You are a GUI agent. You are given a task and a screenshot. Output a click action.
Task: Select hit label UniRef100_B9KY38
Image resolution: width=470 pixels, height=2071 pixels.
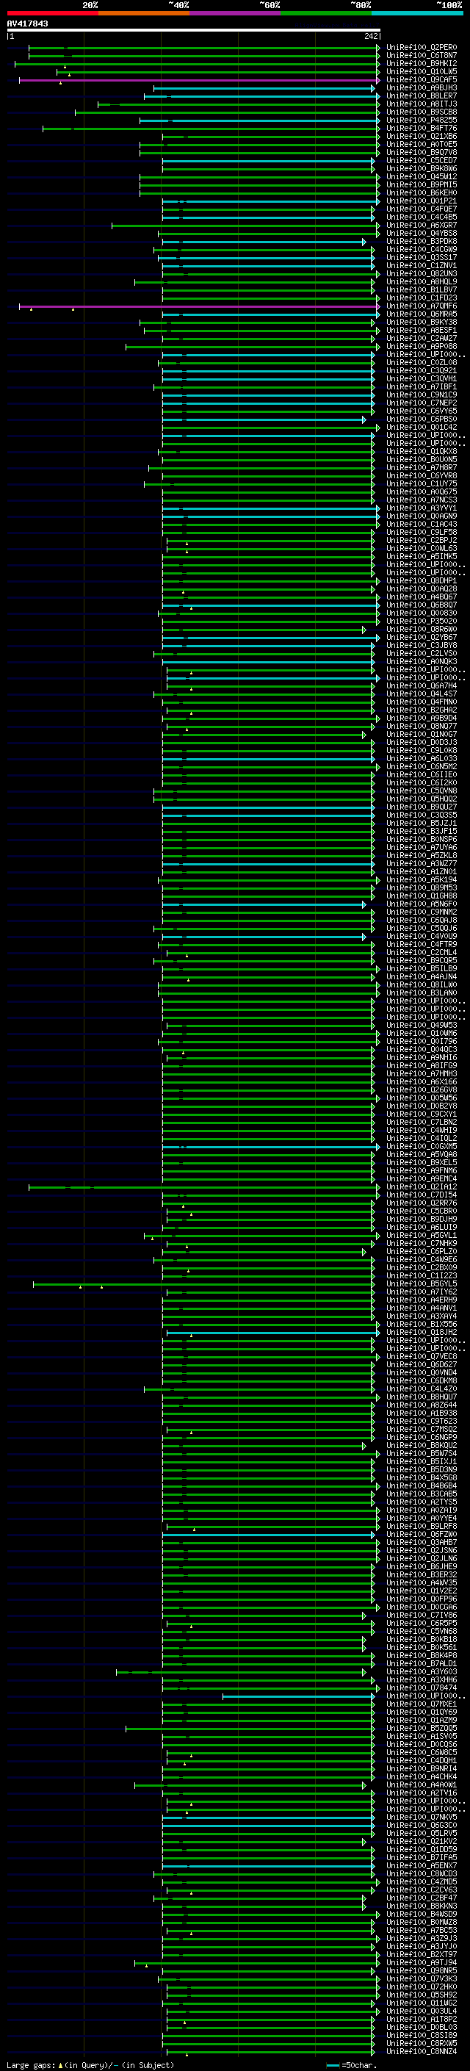[421, 323]
